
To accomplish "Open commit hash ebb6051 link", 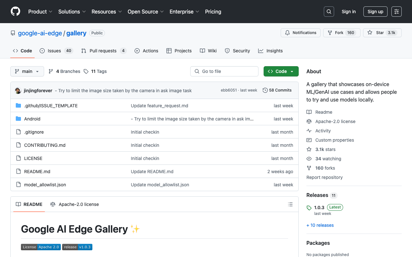I will [229, 90].
